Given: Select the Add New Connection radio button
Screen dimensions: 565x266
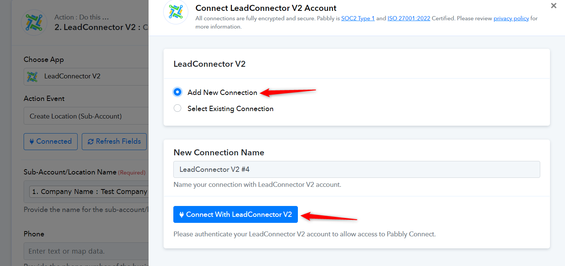Looking at the screenshot, I should 177,92.
